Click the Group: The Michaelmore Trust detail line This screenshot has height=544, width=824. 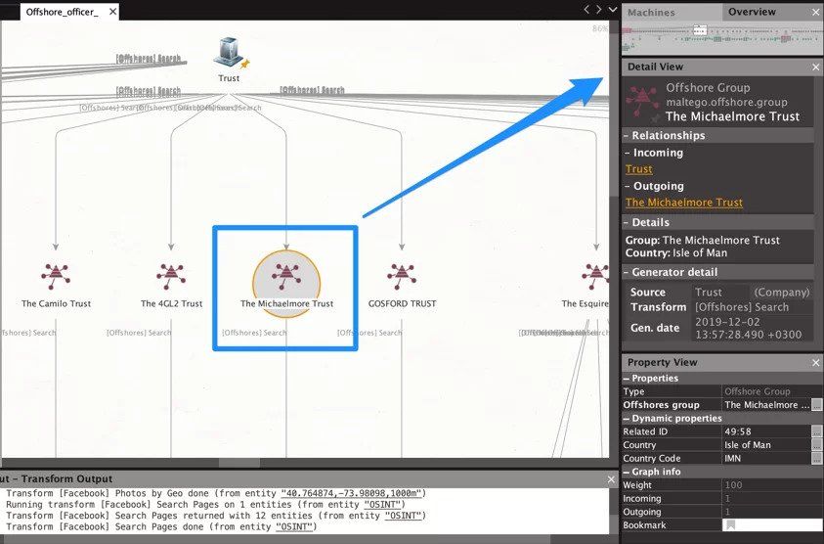702,241
